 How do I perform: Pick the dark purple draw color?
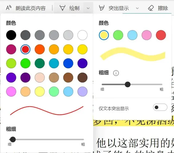click(25, 78)
